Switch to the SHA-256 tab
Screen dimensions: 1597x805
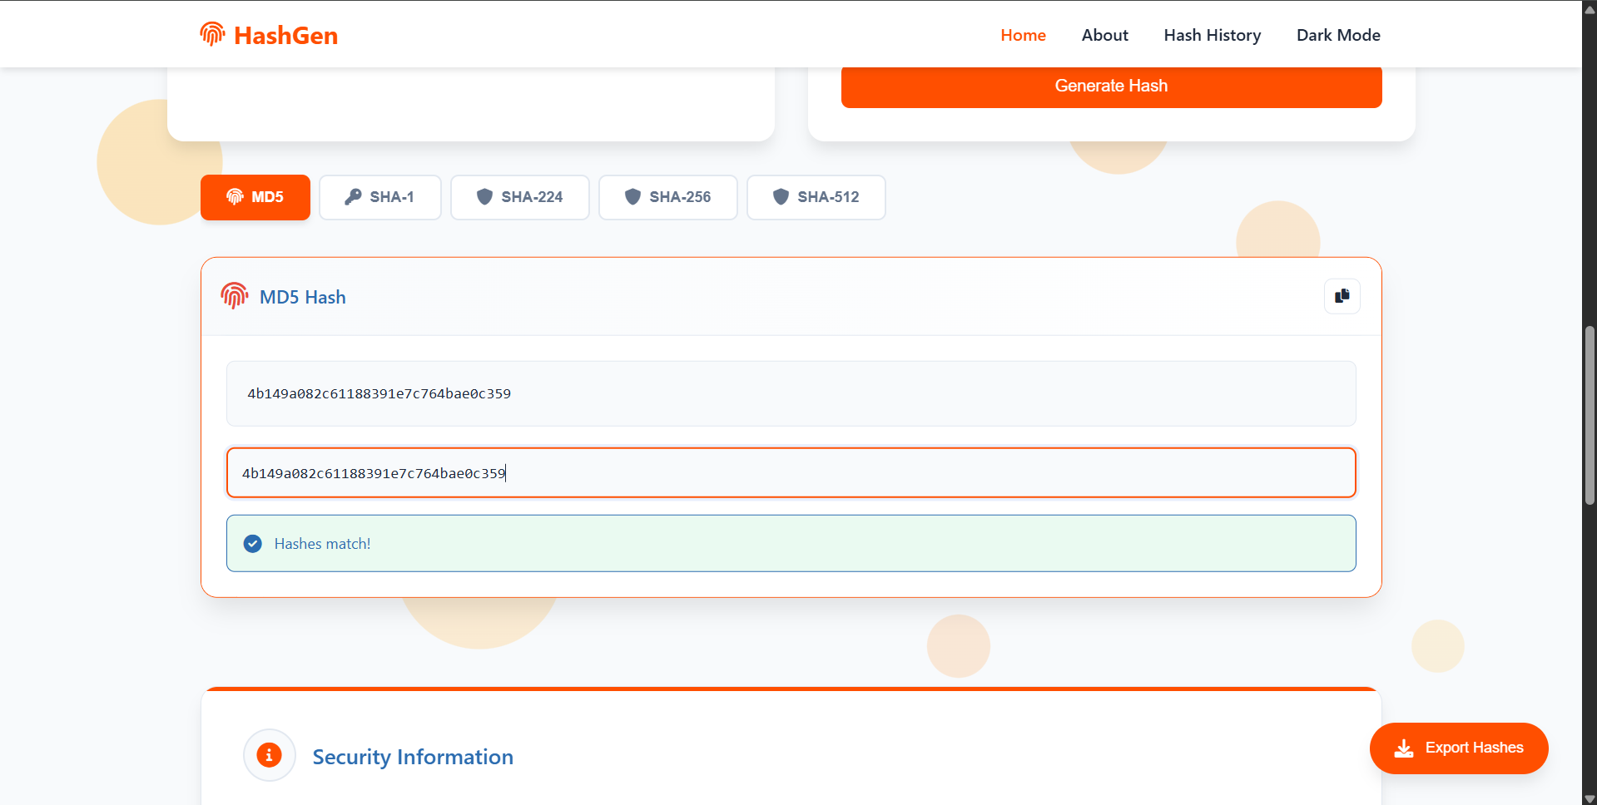click(668, 197)
